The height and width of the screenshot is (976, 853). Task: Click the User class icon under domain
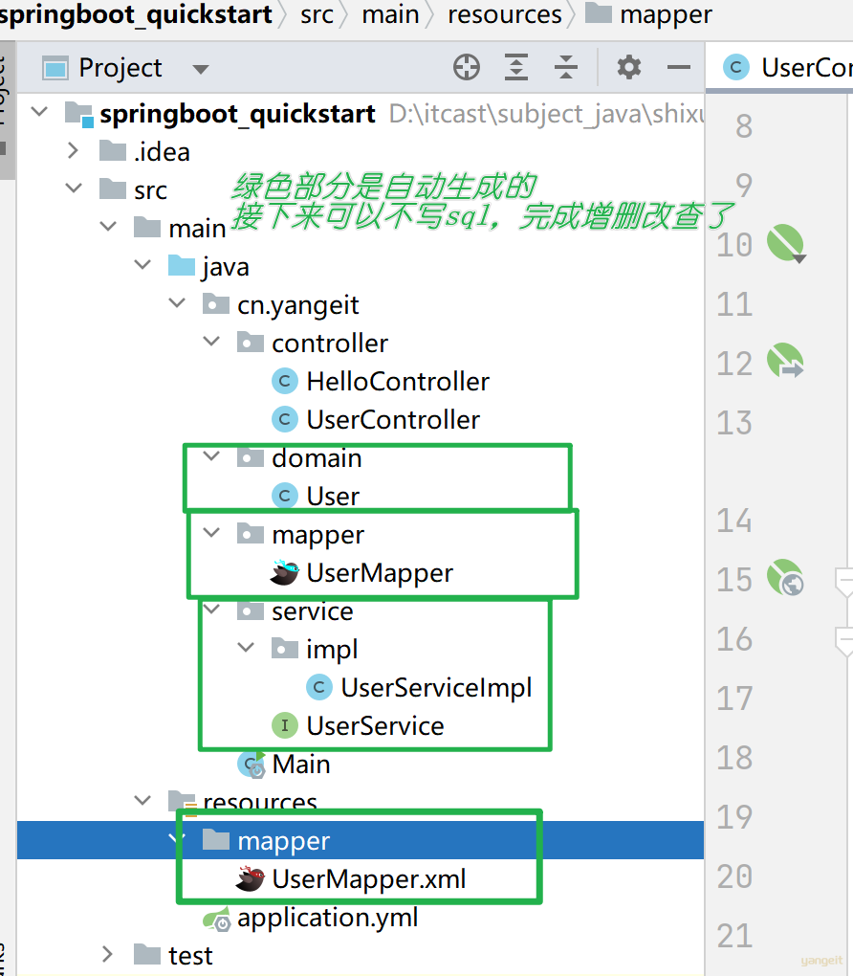pos(285,496)
